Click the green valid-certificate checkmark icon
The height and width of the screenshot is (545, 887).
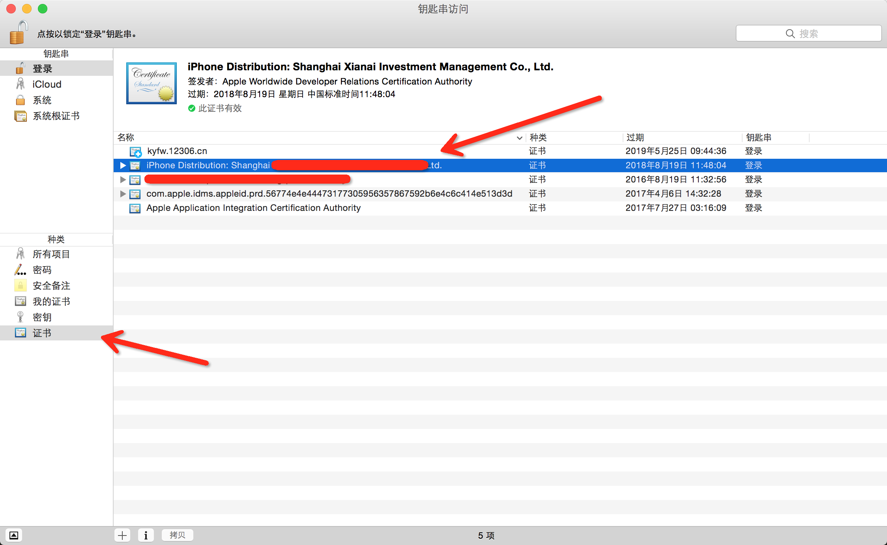(192, 108)
